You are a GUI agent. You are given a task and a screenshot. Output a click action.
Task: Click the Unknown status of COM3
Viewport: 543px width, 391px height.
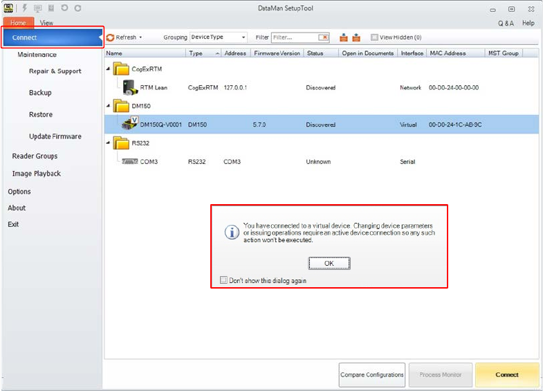click(318, 161)
